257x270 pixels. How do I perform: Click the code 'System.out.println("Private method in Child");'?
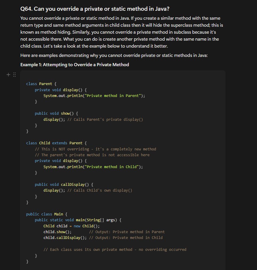tap(93, 167)
